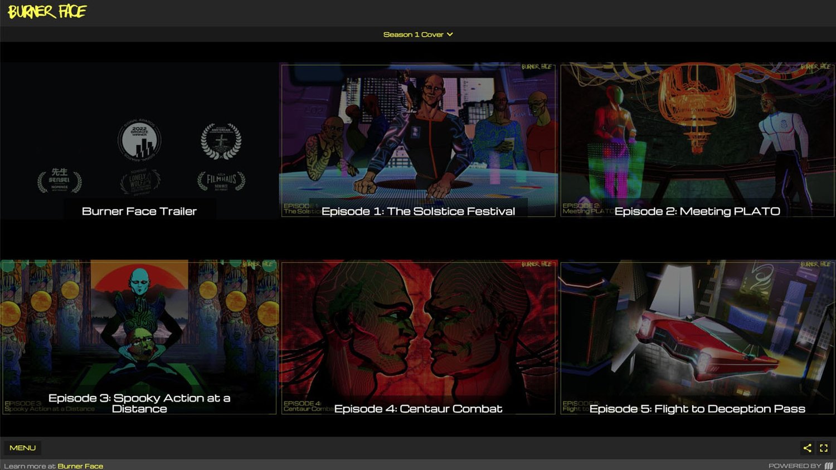Select the Episode 2: Meeting PLATO title
The image size is (836, 470).
697,211
